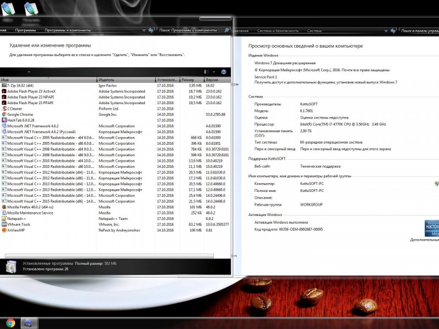The height and width of the screenshot is (329, 439).
Task: Refresh the System window address bar
Action: click(393, 31)
